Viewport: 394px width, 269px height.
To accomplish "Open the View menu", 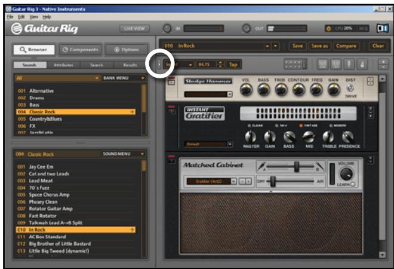I will click(x=33, y=17).
